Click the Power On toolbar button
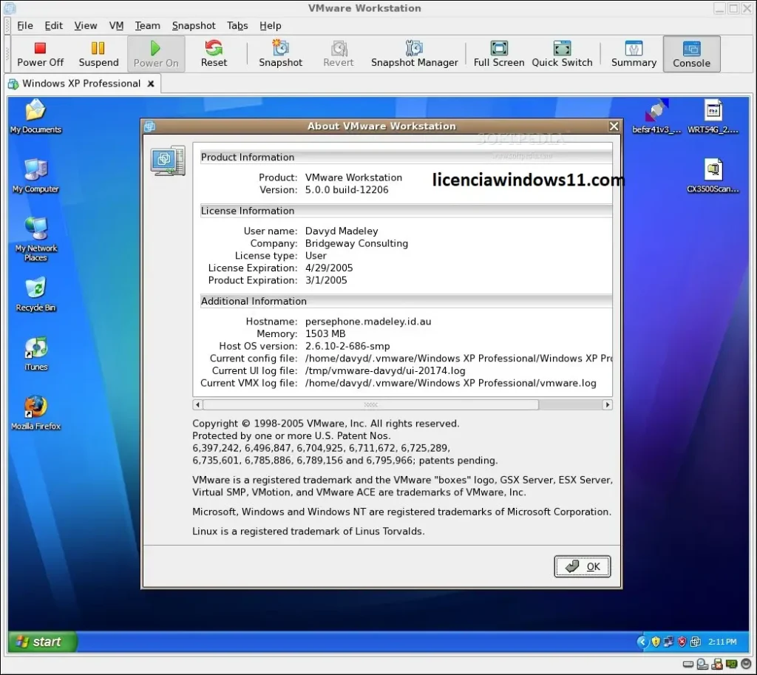 click(156, 54)
